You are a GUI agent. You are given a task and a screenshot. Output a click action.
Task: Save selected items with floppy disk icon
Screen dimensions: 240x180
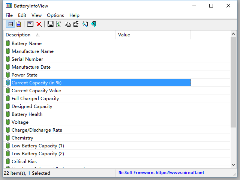pos(50,24)
